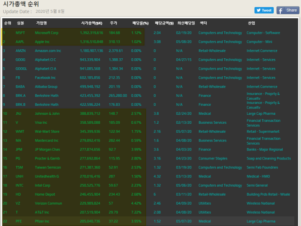Screen dimensions: 301x226
Task: Click the Twitter bird icon on Tweet
Action: (x=259, y=11)
